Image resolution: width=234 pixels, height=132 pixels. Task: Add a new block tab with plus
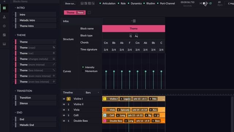pyautogui.click(x=89, y=12)
